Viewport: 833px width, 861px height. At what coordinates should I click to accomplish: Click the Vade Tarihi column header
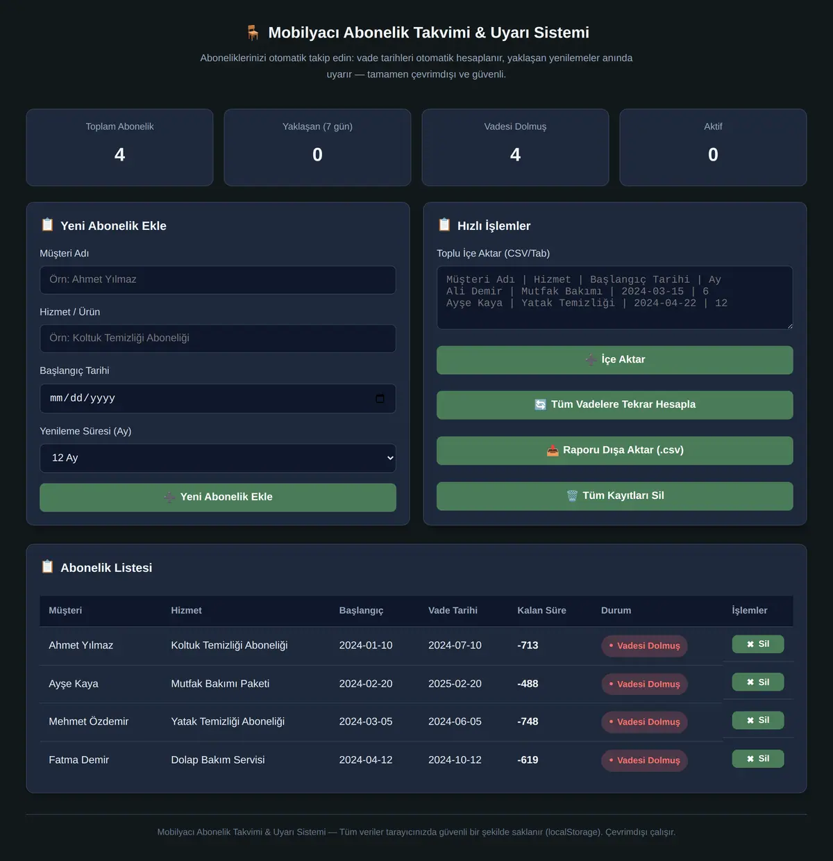point(453,610)
